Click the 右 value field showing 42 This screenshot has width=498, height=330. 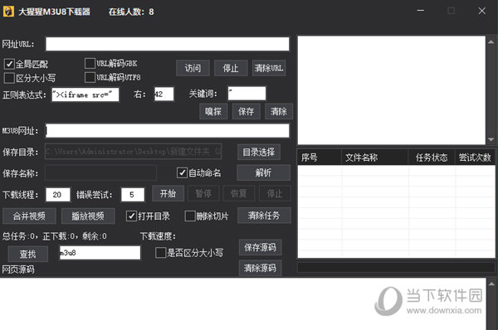[164, 94]
